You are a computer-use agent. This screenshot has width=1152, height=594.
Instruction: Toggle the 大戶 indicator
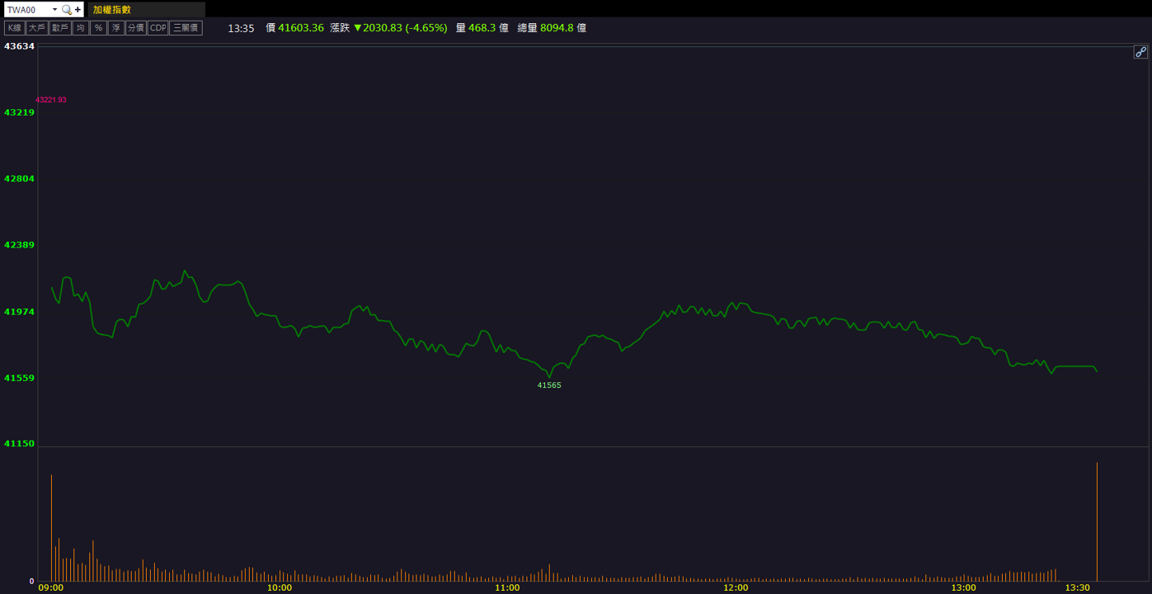[36, 28]
